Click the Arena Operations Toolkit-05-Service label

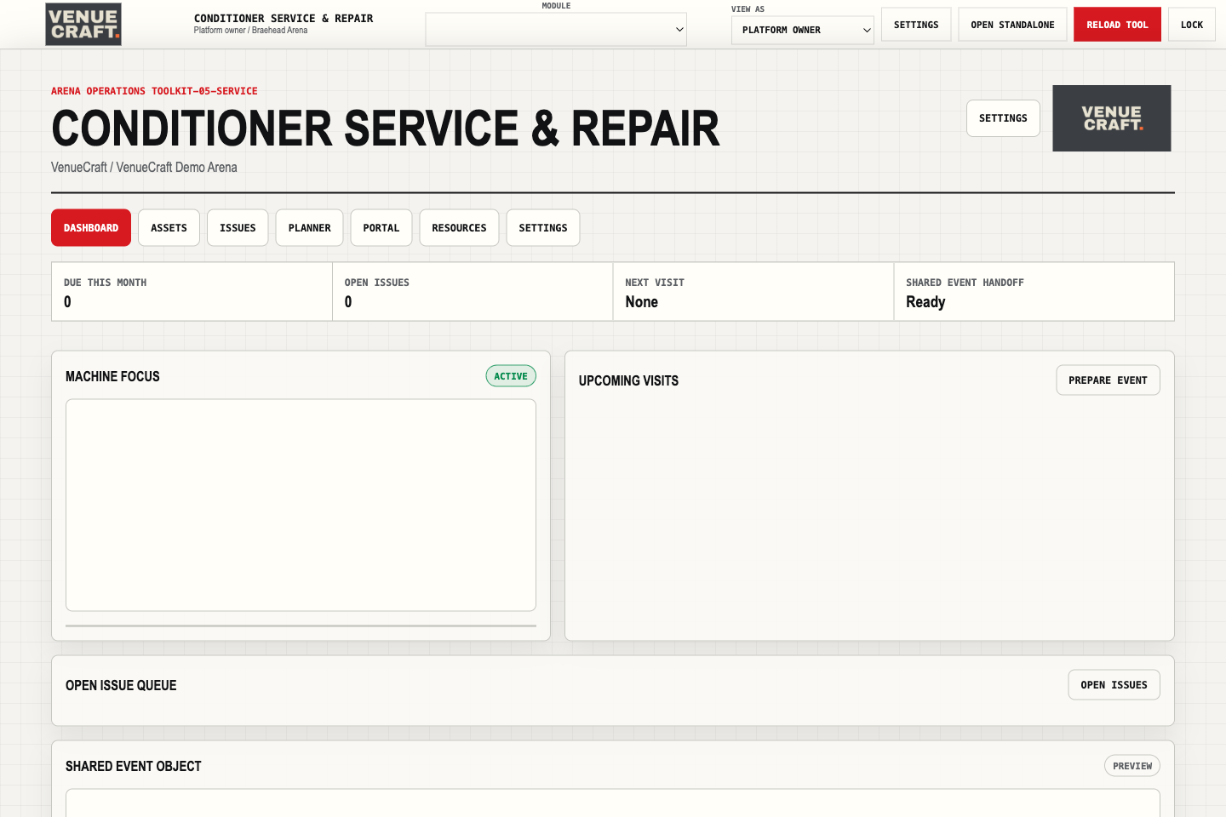[154, 91]
